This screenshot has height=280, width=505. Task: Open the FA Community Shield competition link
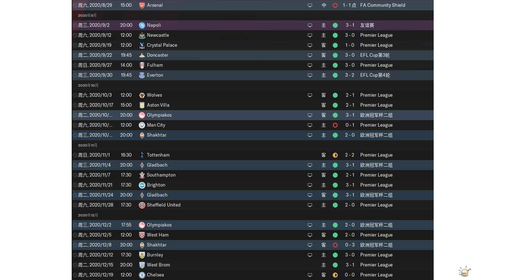point(383,5)
